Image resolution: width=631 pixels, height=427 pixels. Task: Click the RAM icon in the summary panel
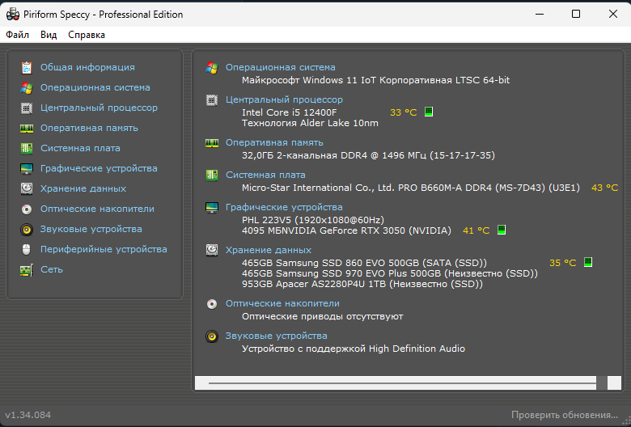[x=212, y=143]
